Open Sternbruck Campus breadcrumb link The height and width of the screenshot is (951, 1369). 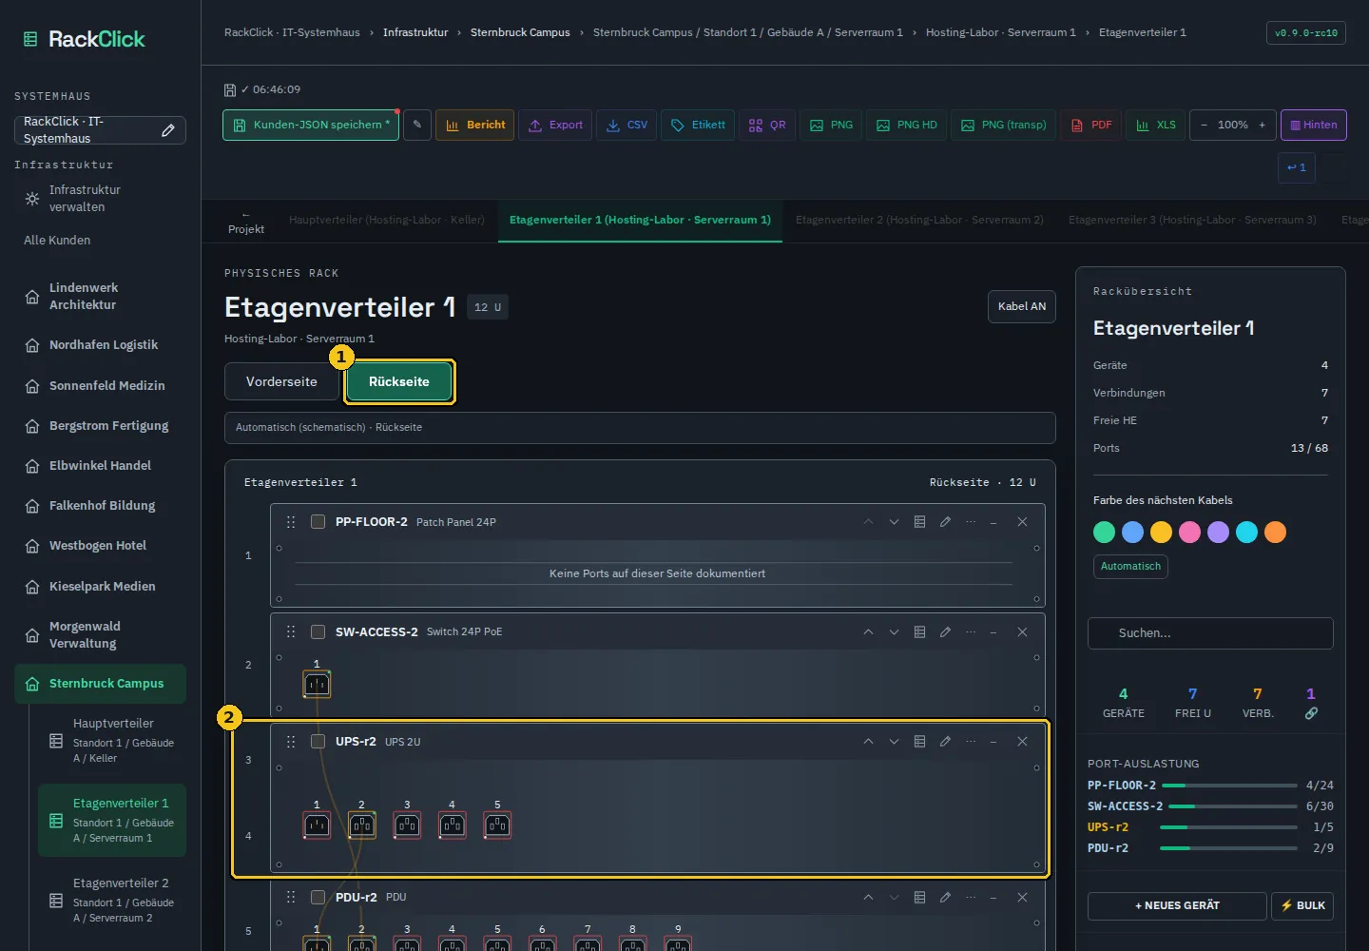tap(520, 32)
